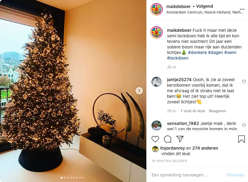Image resolution: width=248 pixels, height=182 pixels.
Task: Jump to the second carousel dot
Action: (65, 178)
